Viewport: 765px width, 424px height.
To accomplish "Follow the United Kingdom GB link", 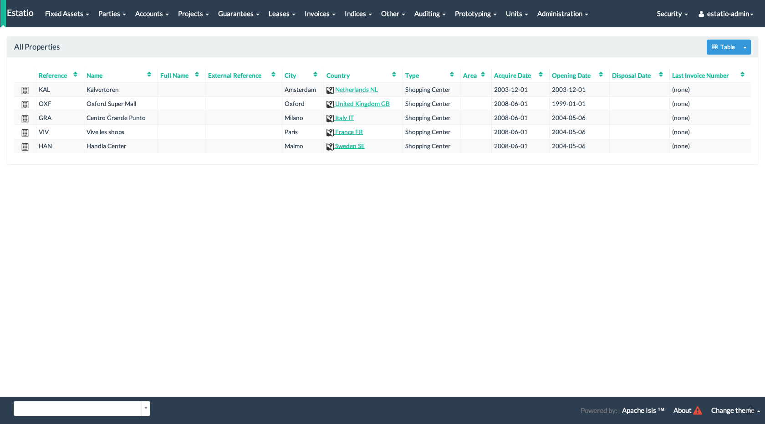I will click(362, 104).
